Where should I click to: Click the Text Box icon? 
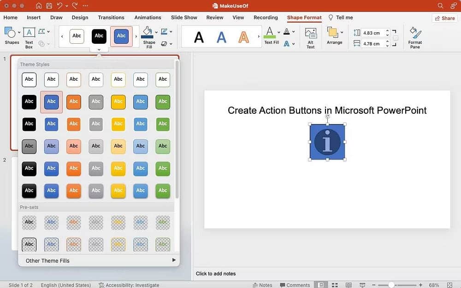pos(29,33)
